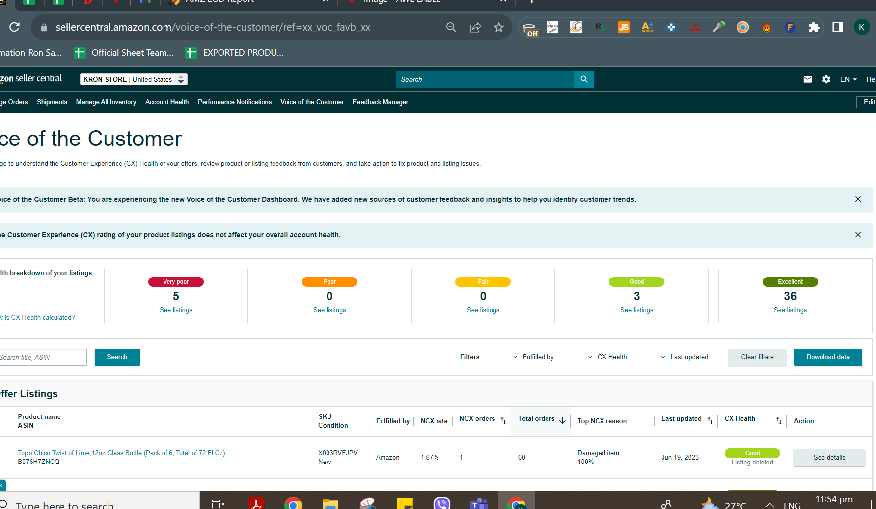Screen dimensions: 876x509
Task: Open the zoom magnifier in the address bar
Action: 451,27
